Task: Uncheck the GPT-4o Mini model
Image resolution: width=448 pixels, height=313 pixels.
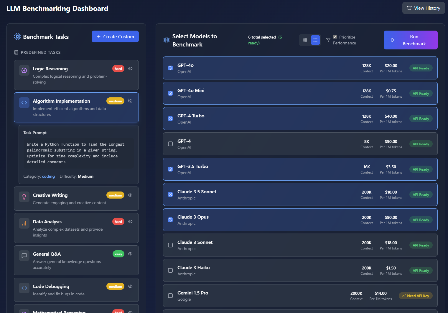Action: click(x=170, y=93)
